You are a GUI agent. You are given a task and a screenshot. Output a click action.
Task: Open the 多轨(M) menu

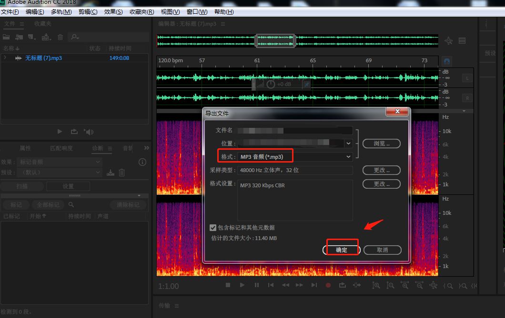tap(61, 12)
